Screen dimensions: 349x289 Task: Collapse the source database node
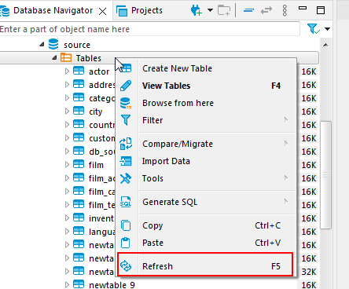[42, 45]
